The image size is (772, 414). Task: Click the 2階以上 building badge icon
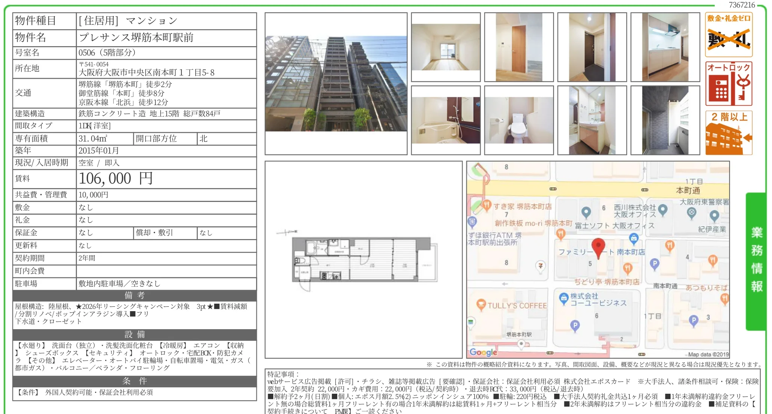(x=728, y=131)
